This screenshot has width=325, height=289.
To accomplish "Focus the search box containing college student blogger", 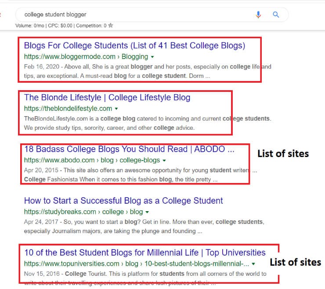I will coord(152,15).
